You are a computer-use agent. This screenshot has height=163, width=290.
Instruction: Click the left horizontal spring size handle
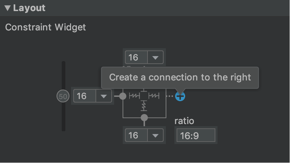[x=134, y=96]
